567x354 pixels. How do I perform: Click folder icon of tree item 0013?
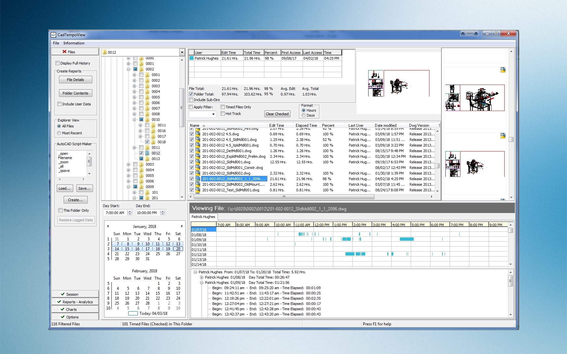pyautogui.click(x=147, y=159)
